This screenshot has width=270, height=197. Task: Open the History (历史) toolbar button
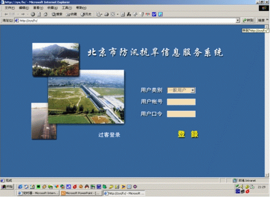(x=86, y=14)
